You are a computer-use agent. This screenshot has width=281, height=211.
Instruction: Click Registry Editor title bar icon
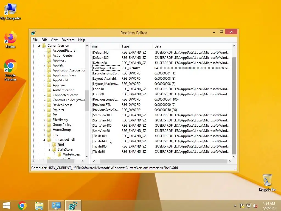pos(33,33)
